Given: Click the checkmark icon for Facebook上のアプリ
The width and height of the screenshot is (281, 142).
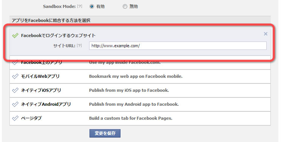Looking at the screenshot, I should click(x=15, y=62).
